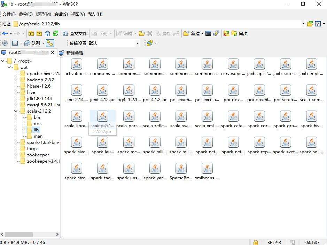The height and width of the screenshot is (245, 327).
Task: Open the 传输设置 默认 combo box
Action: coord(114,43)
